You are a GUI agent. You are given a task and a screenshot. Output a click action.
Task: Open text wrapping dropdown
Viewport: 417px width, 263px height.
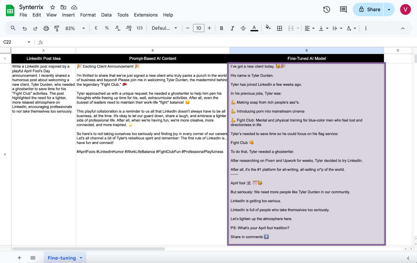337,28
